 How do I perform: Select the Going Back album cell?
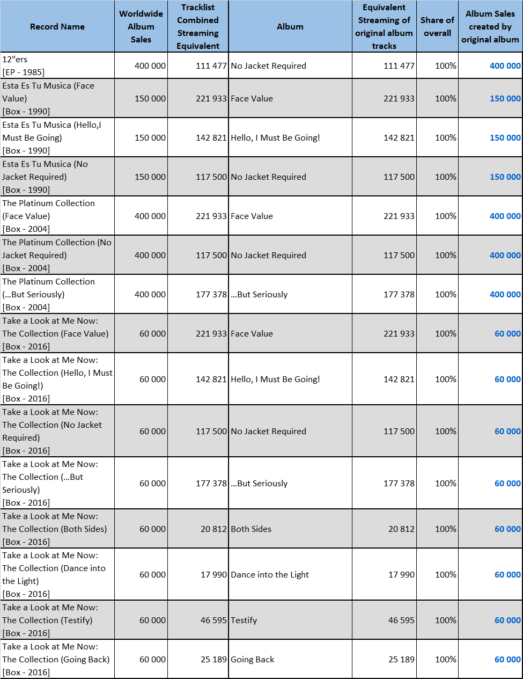(290, 659)
